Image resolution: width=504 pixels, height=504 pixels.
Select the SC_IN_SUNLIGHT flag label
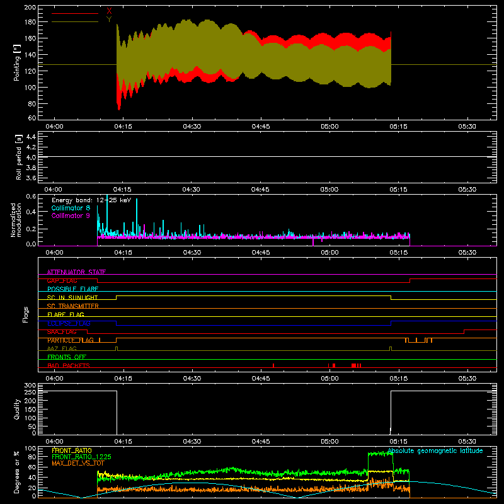coord(72,297)
